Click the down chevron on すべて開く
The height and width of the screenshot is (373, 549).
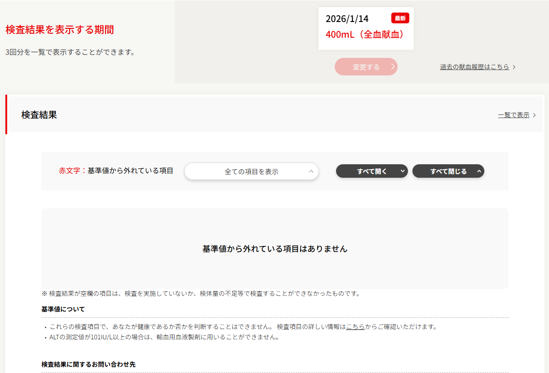pos(402,171)
